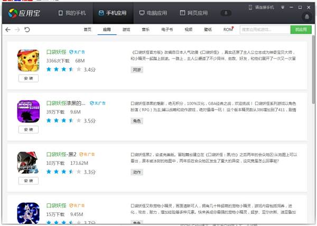Select the 首页 menu item

[88, 30]
